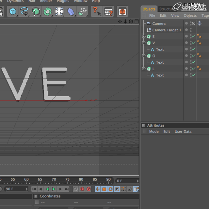Select the Cube primitive tool

13,11
